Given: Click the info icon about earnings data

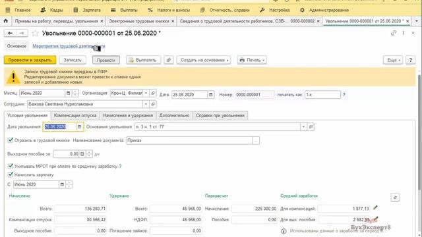Looking at the screenshot, I should click(284, 231).
